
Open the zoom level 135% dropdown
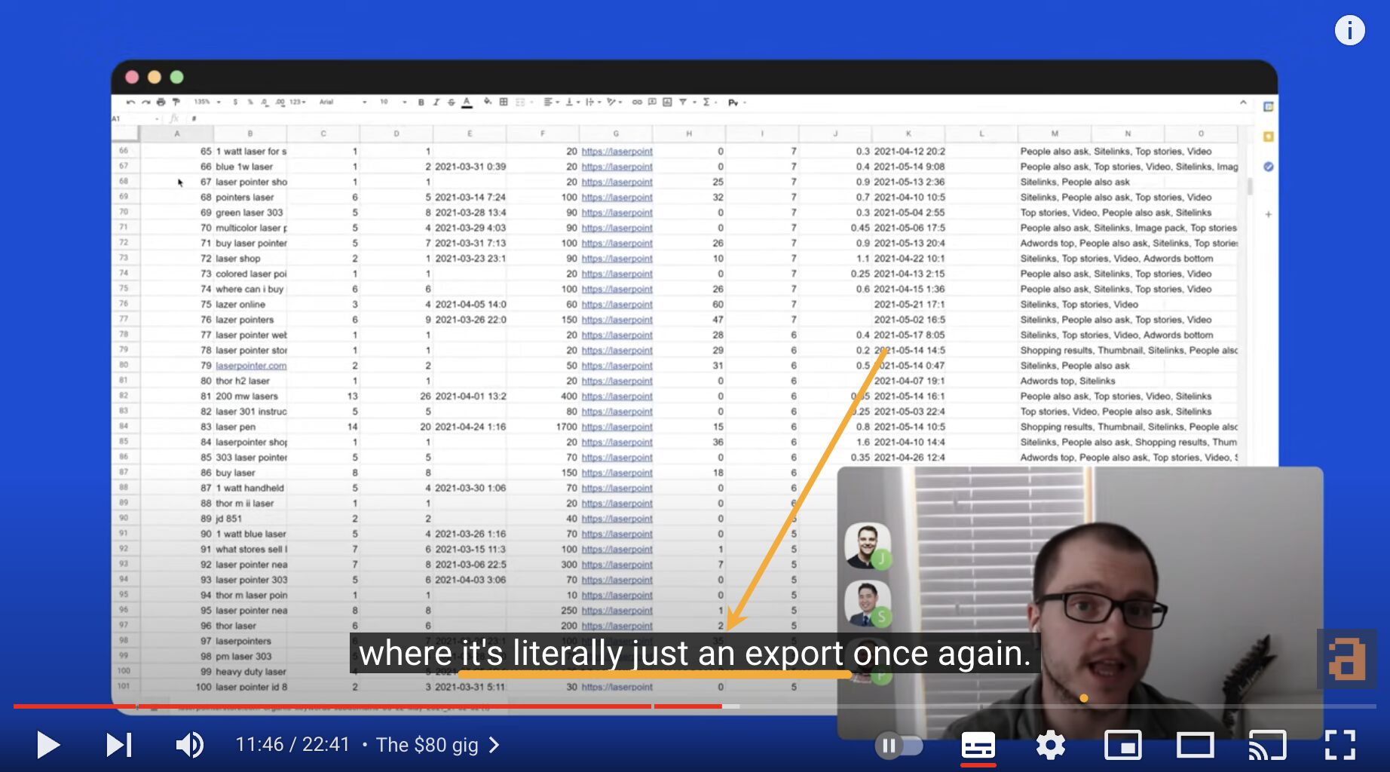click(204, 102)
